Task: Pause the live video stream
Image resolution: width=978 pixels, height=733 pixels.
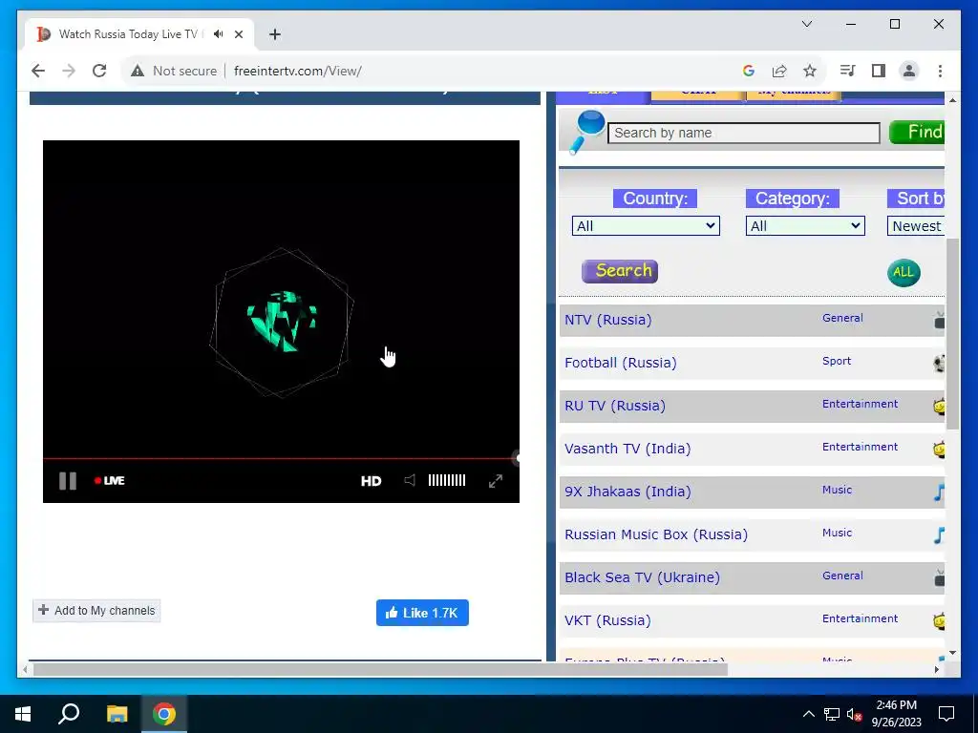Action: click(68, 481)
